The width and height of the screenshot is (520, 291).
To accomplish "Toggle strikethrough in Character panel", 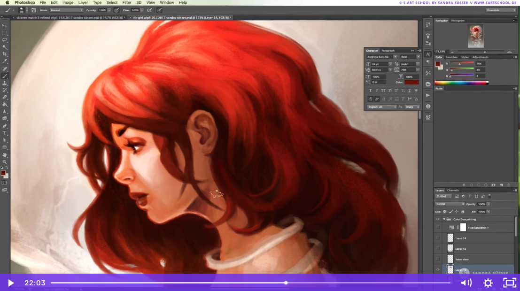I will (416, 90).
